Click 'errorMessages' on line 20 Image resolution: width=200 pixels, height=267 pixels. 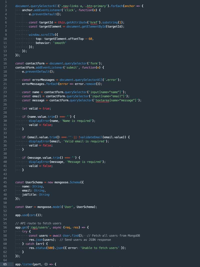[x=43, y=80]
